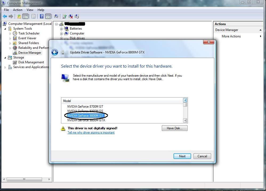The image size is (266, 191).
Task: Select NVIDIA GeForce 9800M GTX model
Action: 86,120
